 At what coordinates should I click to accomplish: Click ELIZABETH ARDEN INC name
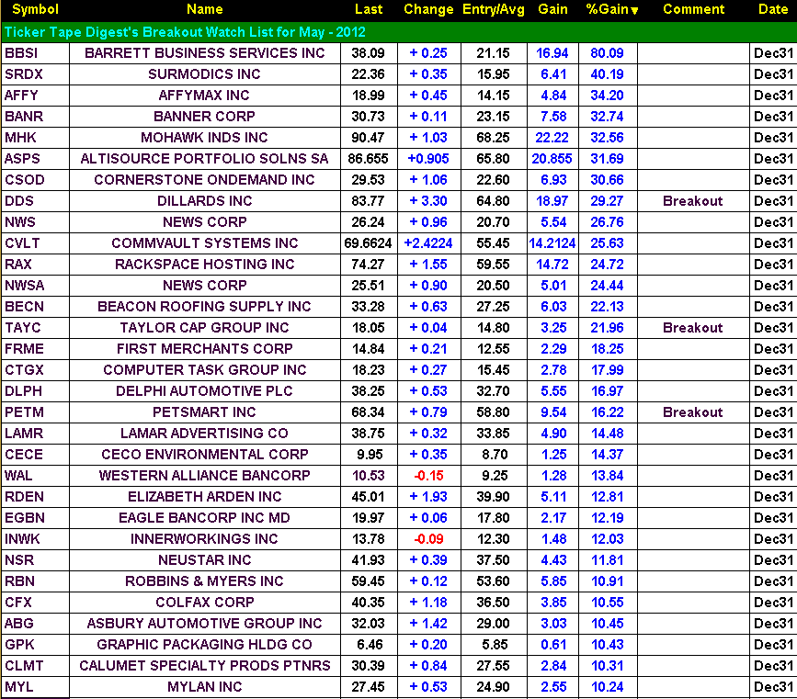point(204,497)
